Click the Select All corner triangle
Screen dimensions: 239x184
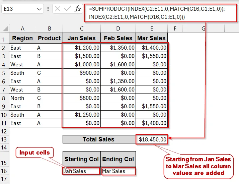tap(5, 28)
